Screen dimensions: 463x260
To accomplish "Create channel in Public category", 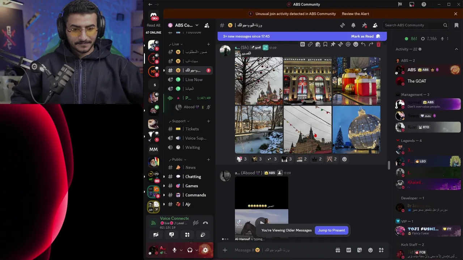I will pos(208,159).
